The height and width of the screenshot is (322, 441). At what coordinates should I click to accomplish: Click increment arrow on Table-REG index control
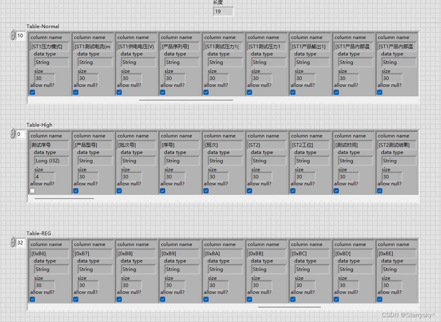click(x=12, y=240)
